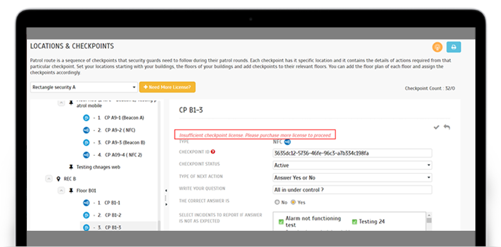501x247 pixels.
Task: Click the Need More License? button
Action: 167,87
